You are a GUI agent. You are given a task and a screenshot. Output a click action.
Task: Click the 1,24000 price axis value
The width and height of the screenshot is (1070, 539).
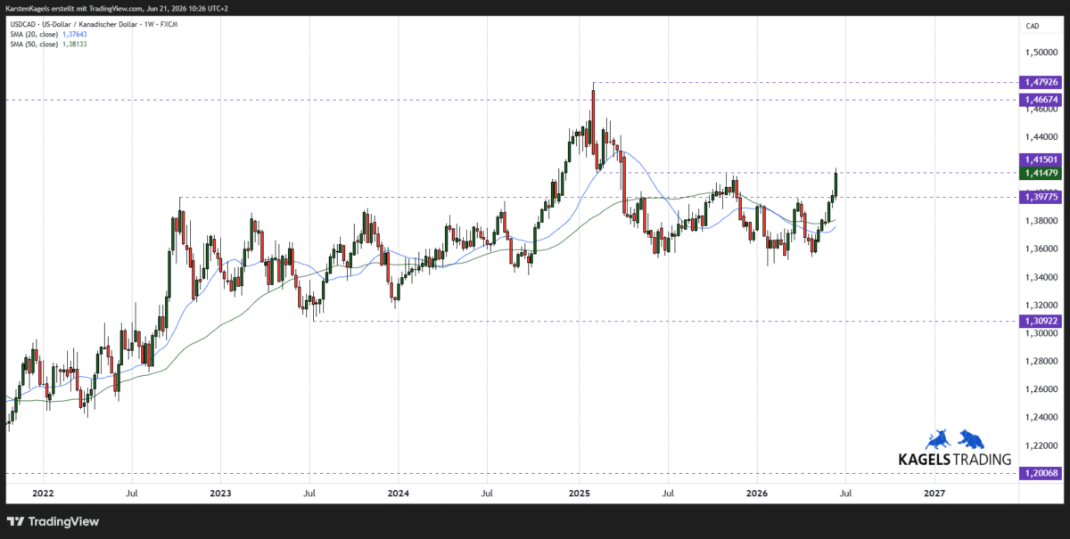tap(1041, 417)
